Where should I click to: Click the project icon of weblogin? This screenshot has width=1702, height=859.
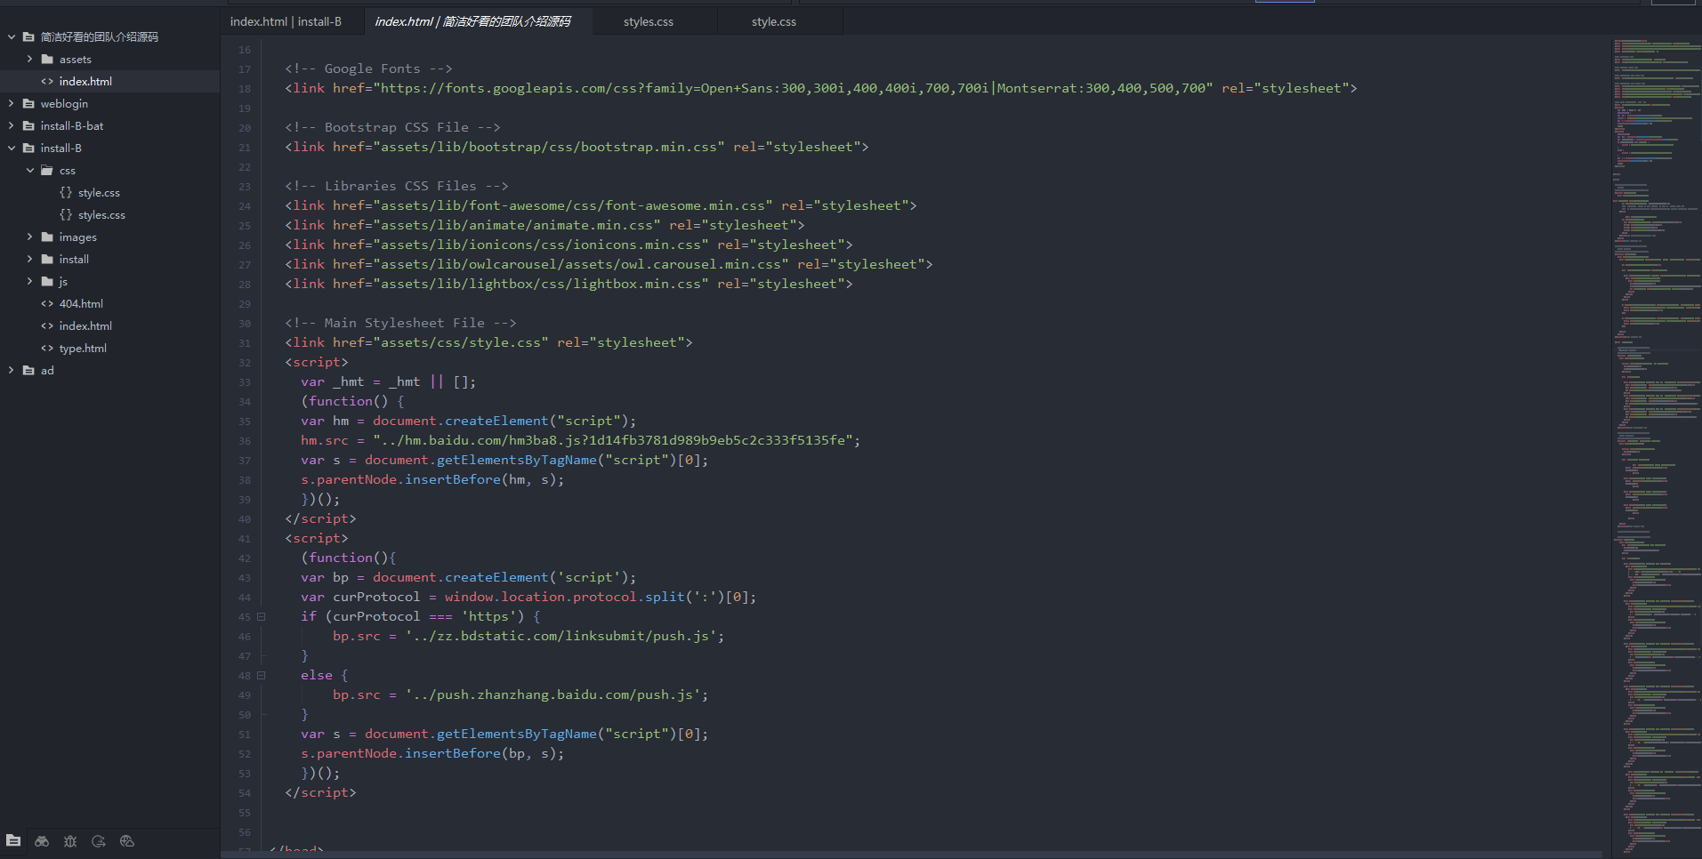28,104
